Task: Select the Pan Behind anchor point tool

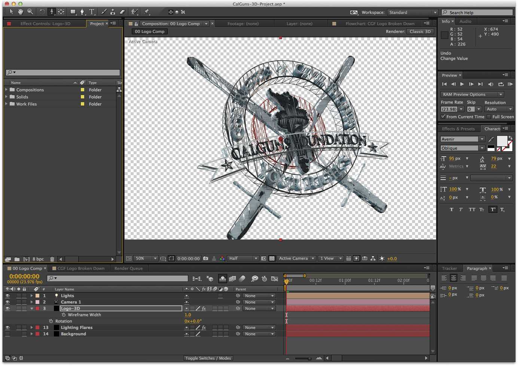Action: (61, 12)
